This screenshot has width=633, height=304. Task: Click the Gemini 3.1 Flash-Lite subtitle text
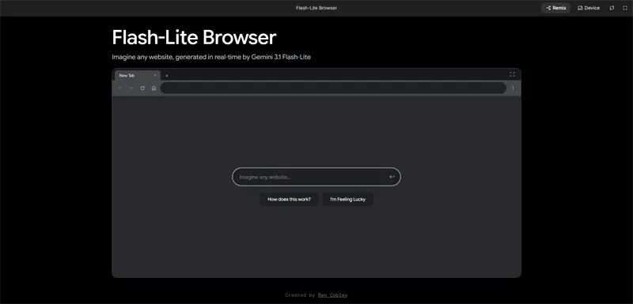tap(211, 57)
